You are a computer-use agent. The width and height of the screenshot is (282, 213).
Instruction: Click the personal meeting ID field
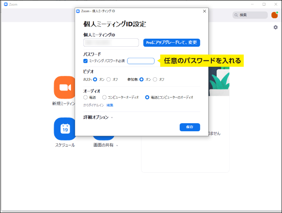click(111, 43)
